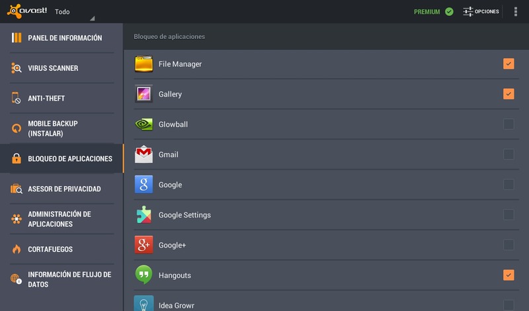Disable app lock for Hangouts
This screenshot has height=311, width=529.
(509, 275)
